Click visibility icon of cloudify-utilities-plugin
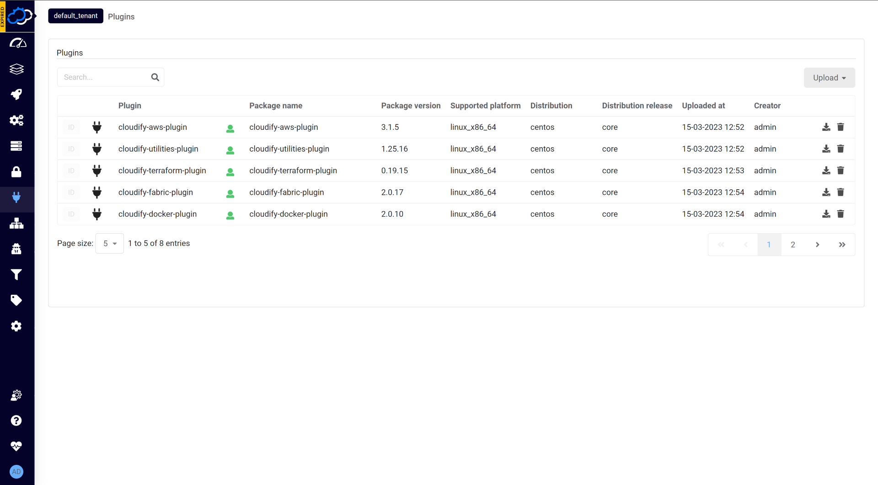The image size is (878, 485). pyautogui.click(x=230, y=150)
